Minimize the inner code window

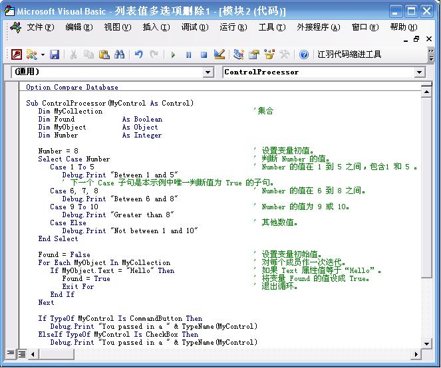point(406,40)
